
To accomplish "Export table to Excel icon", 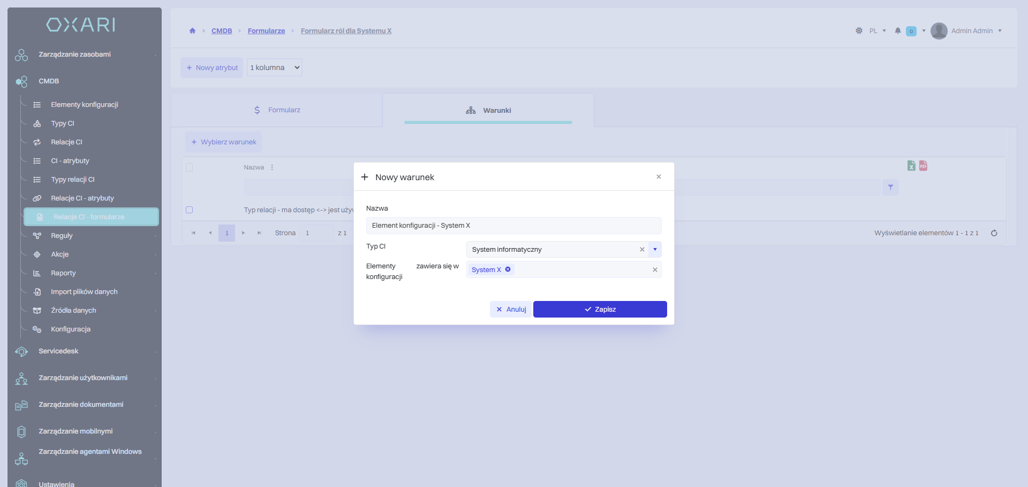I will [911, 166].
